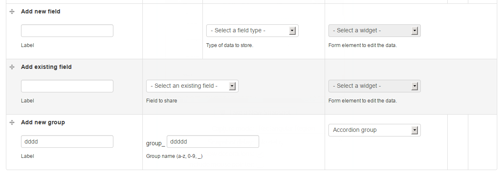Click arrow button of existing field dropdown
This screenshot has width=504, height=173.
tap(233, 86)
